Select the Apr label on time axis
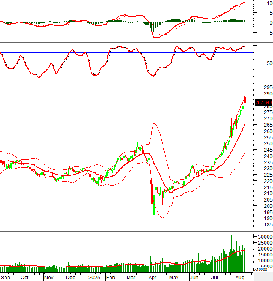This screenshot has width=273, height=281. (152, 278)
